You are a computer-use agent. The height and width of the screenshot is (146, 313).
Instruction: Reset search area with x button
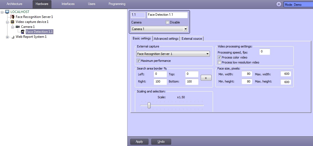tap(206, 78)
